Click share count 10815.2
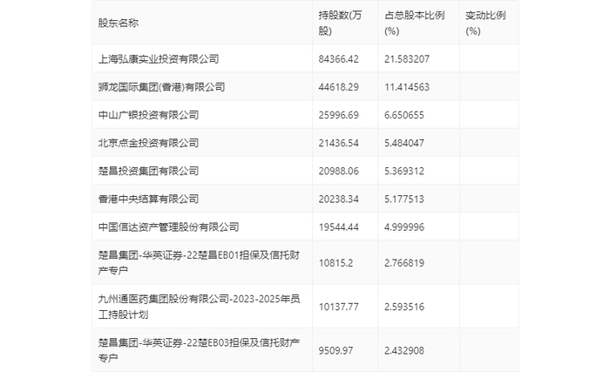The width and height of the screenshot is (610, 372). [335, 263]
